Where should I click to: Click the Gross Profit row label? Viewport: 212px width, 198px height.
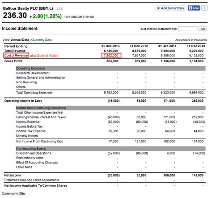tap(13, 61)
